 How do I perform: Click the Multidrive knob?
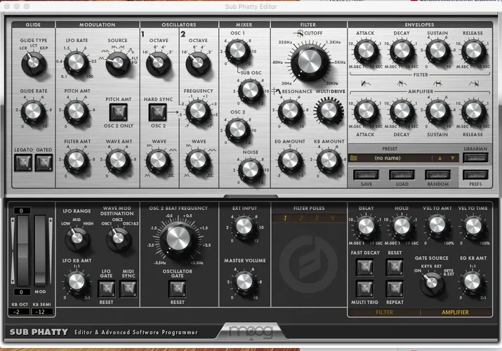point(329,111)
